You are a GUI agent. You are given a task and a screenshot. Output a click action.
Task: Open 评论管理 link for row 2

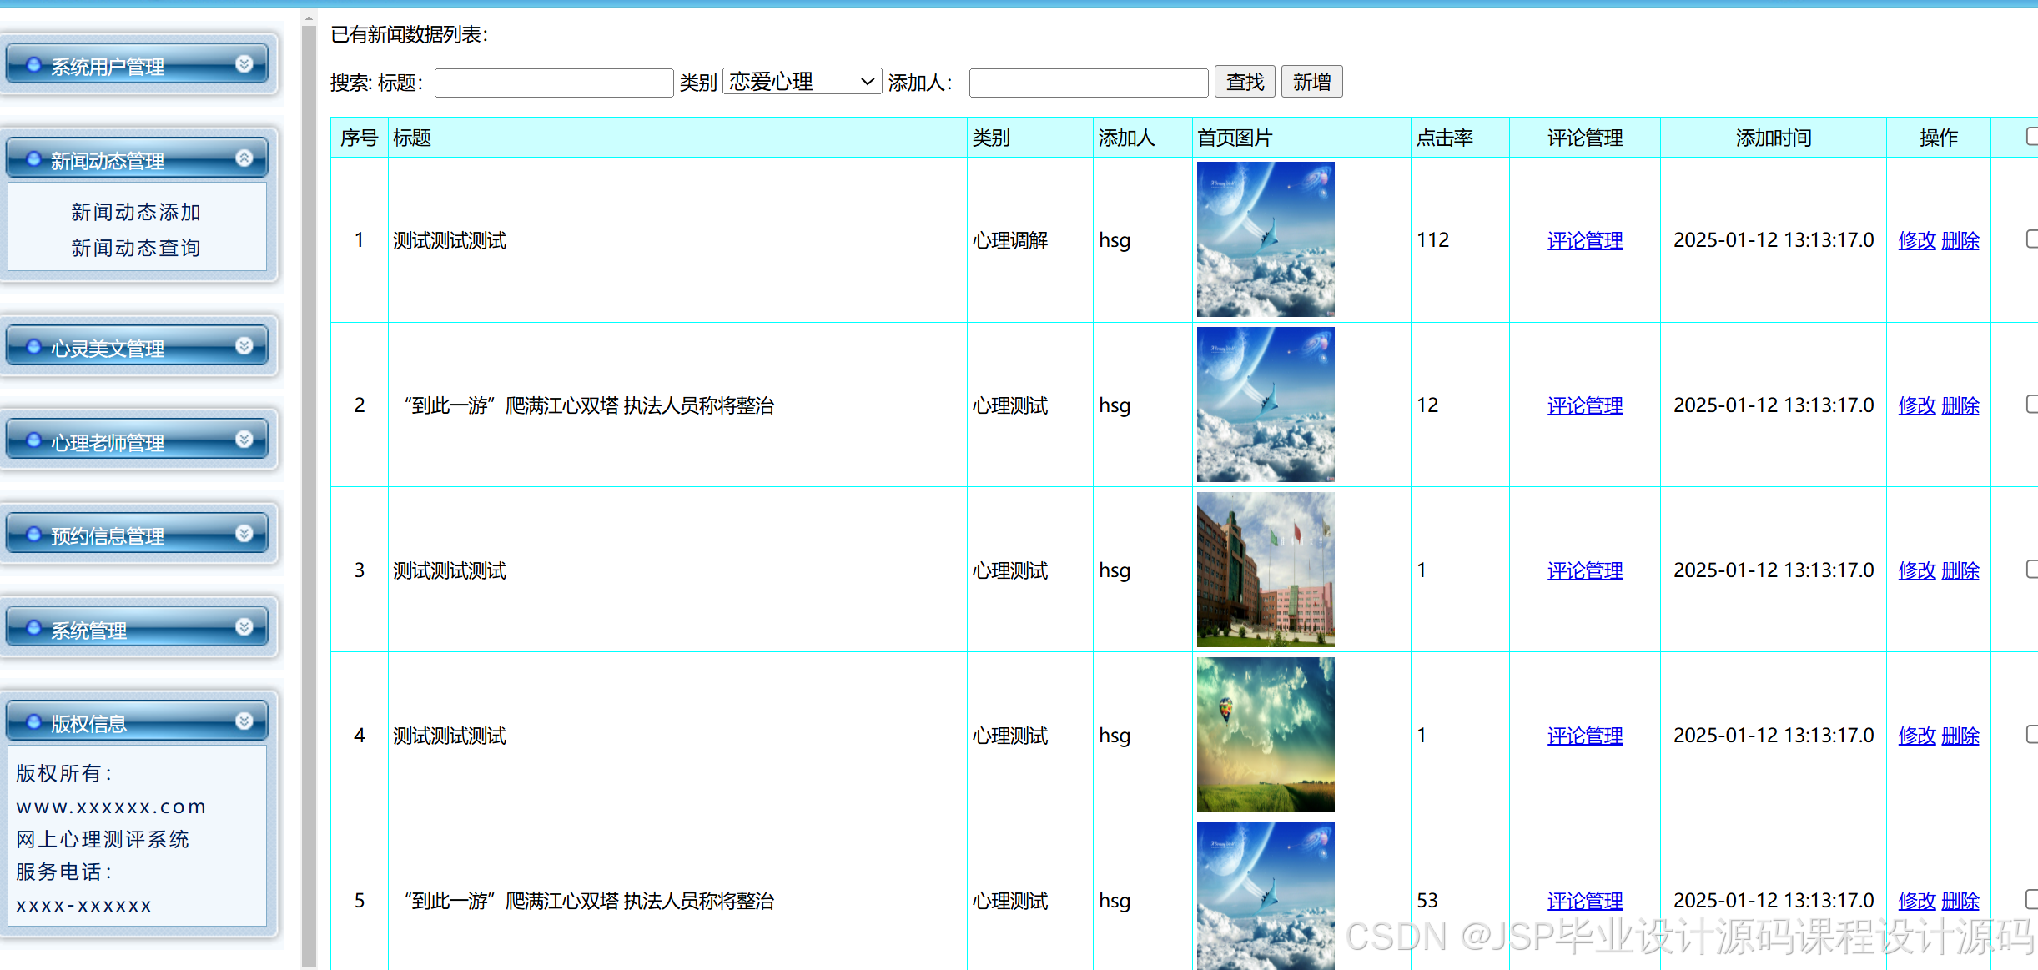pos(1584,405)
